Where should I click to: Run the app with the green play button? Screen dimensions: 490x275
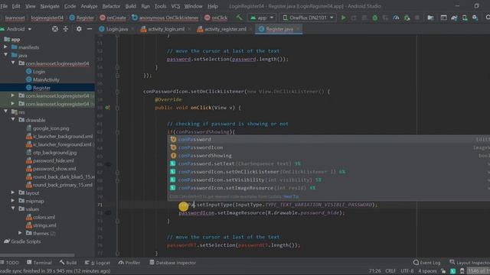[344, 18]
